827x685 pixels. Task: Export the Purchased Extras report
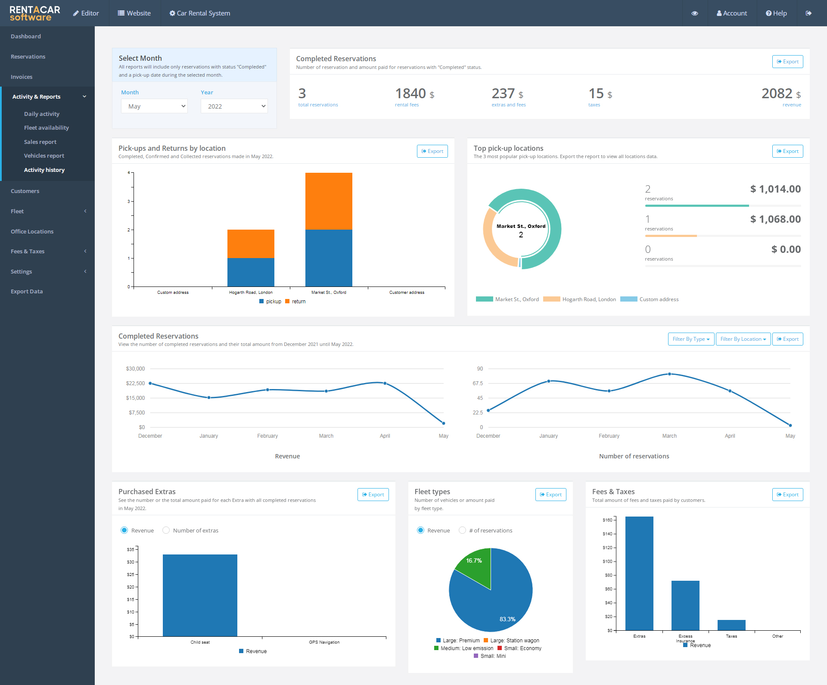(x=373, y=495)
